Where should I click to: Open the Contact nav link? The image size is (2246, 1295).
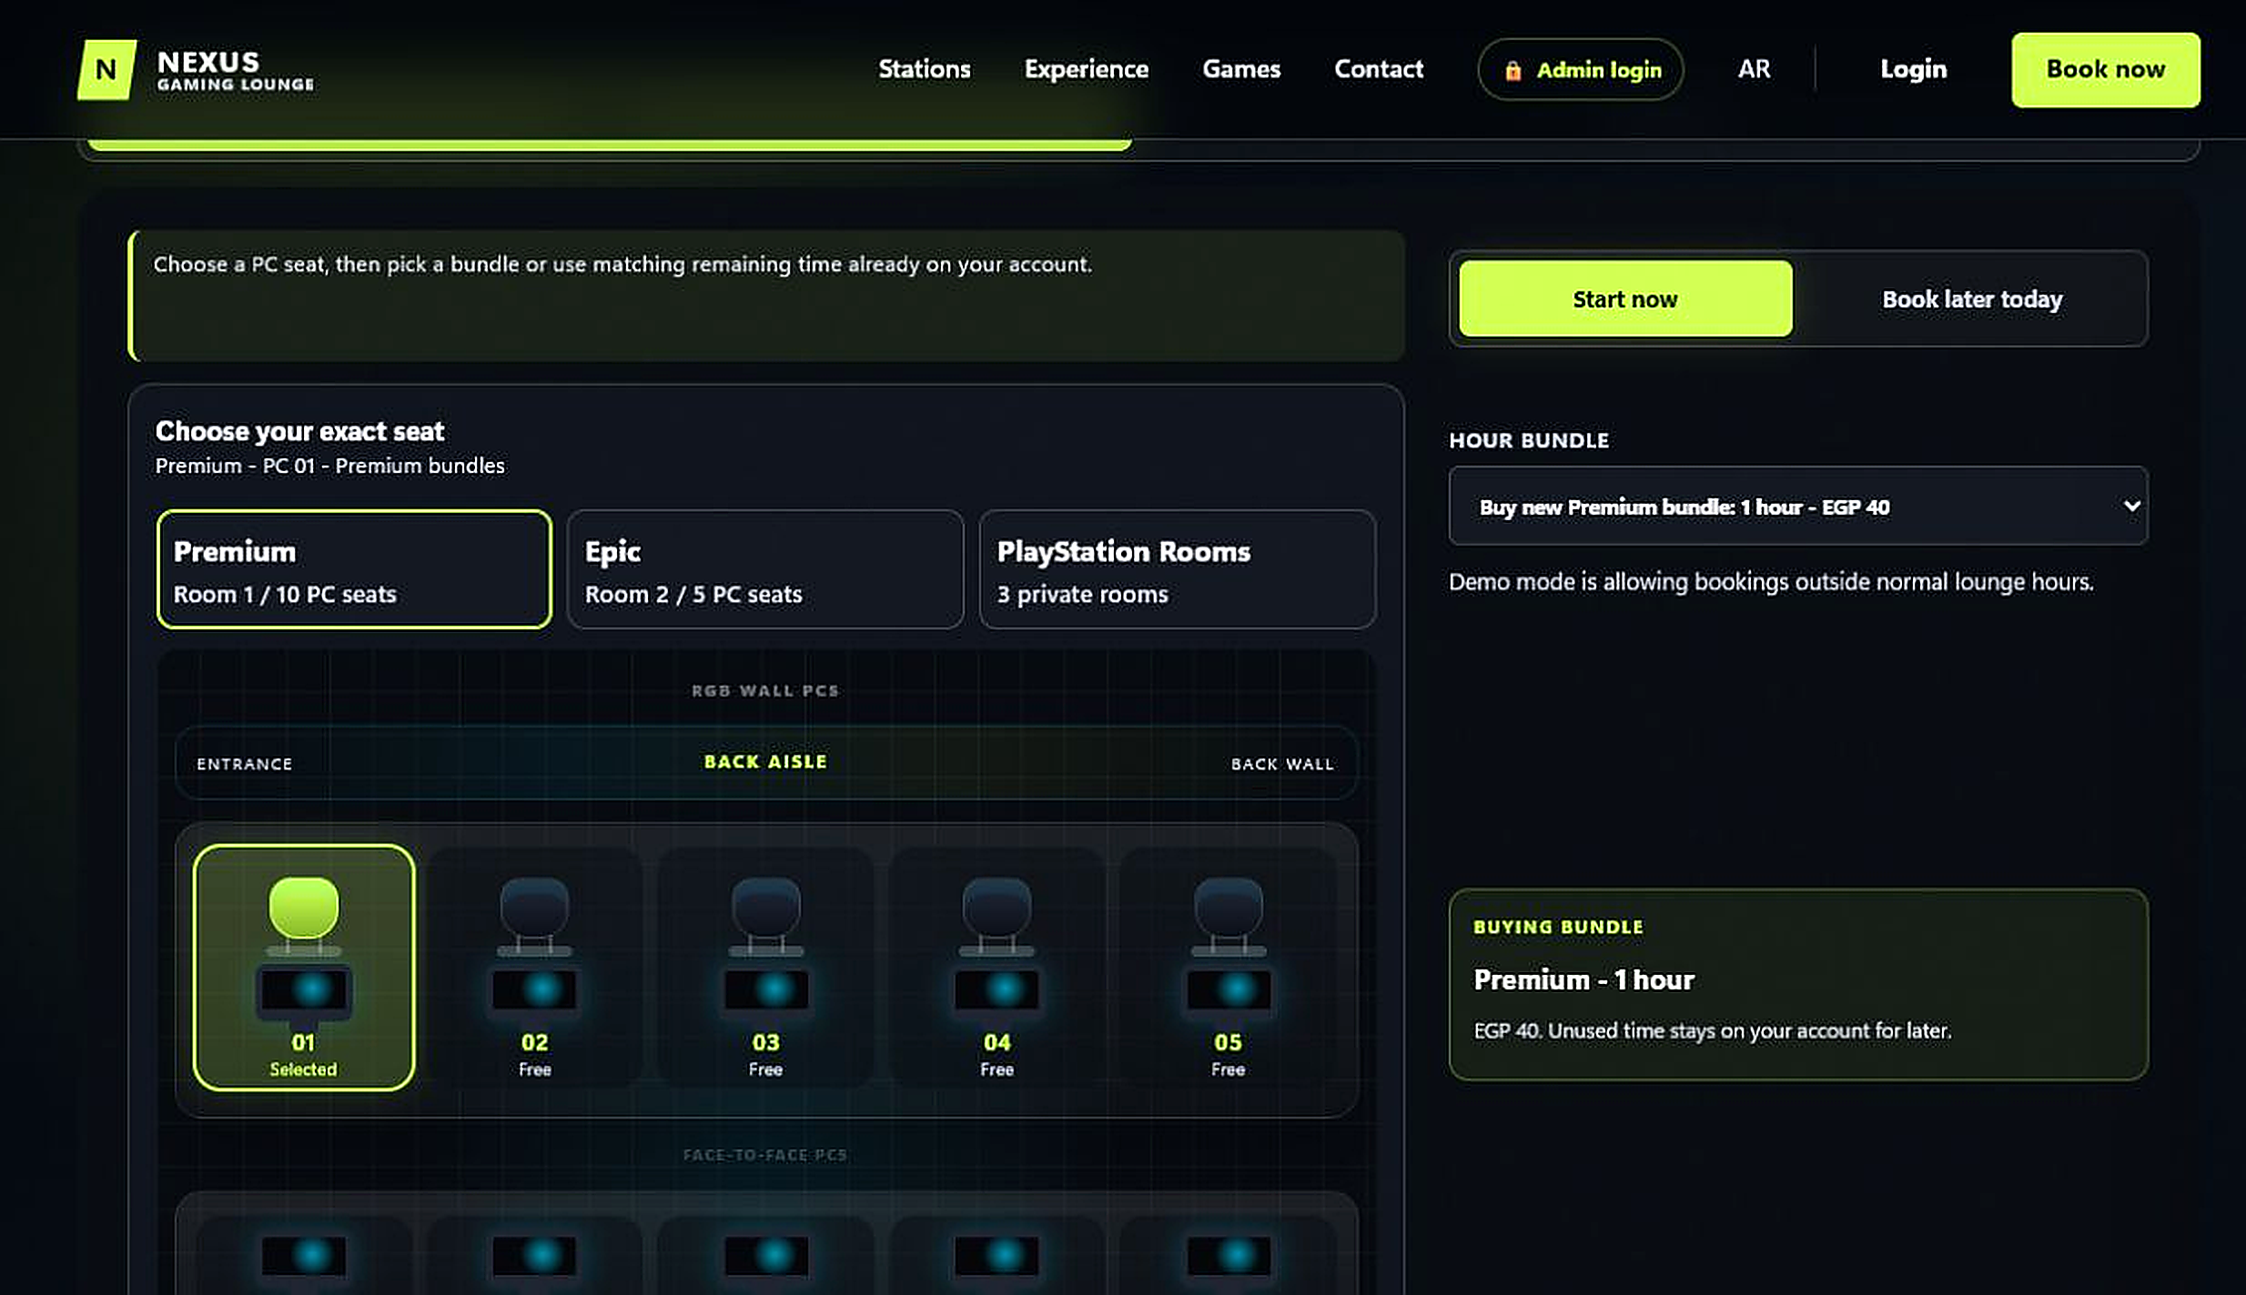pyautogui.click(x=1378, y=69)
